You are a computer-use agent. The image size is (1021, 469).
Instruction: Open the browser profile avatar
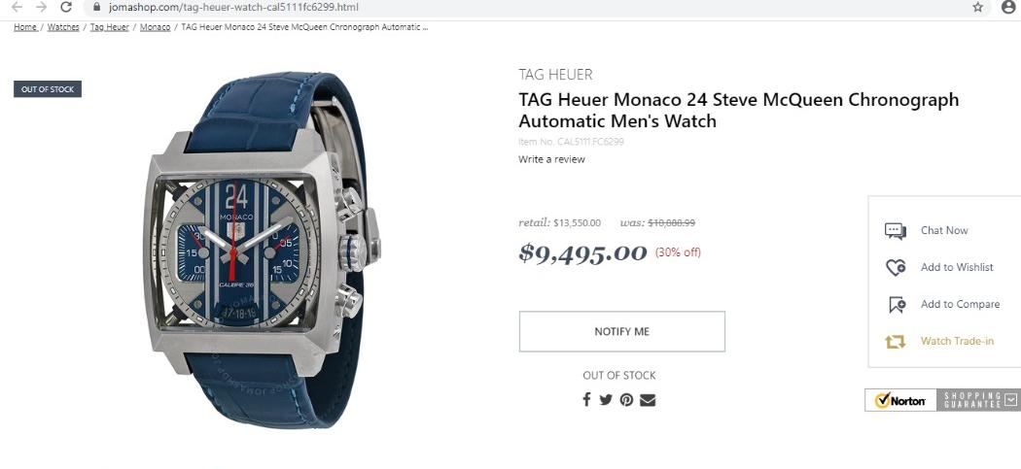pyautogui.click(x=1008, y=7)
